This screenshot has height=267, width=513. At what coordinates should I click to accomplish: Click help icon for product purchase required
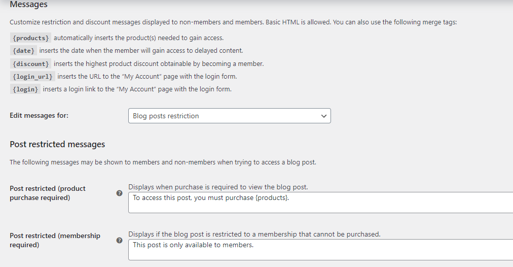(120, 193)
